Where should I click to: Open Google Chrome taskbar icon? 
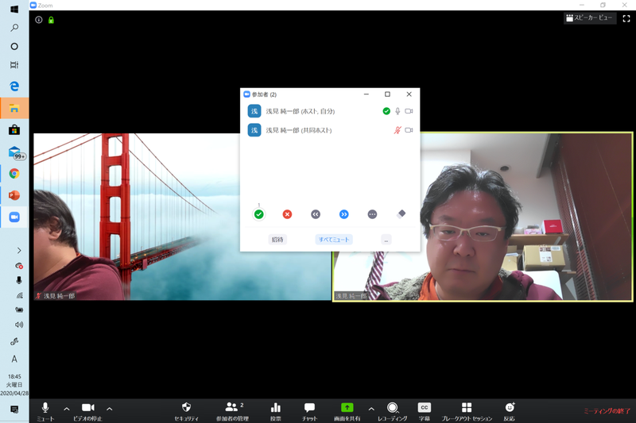click(x=14, y=174)
